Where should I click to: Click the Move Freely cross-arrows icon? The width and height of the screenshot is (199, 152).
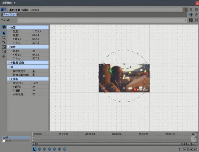(x=4, y=56)
